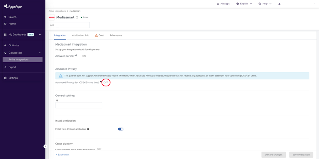Click the My Dashboards grid icon
This screenshot has height=159, width=319.
click(5, 35)
